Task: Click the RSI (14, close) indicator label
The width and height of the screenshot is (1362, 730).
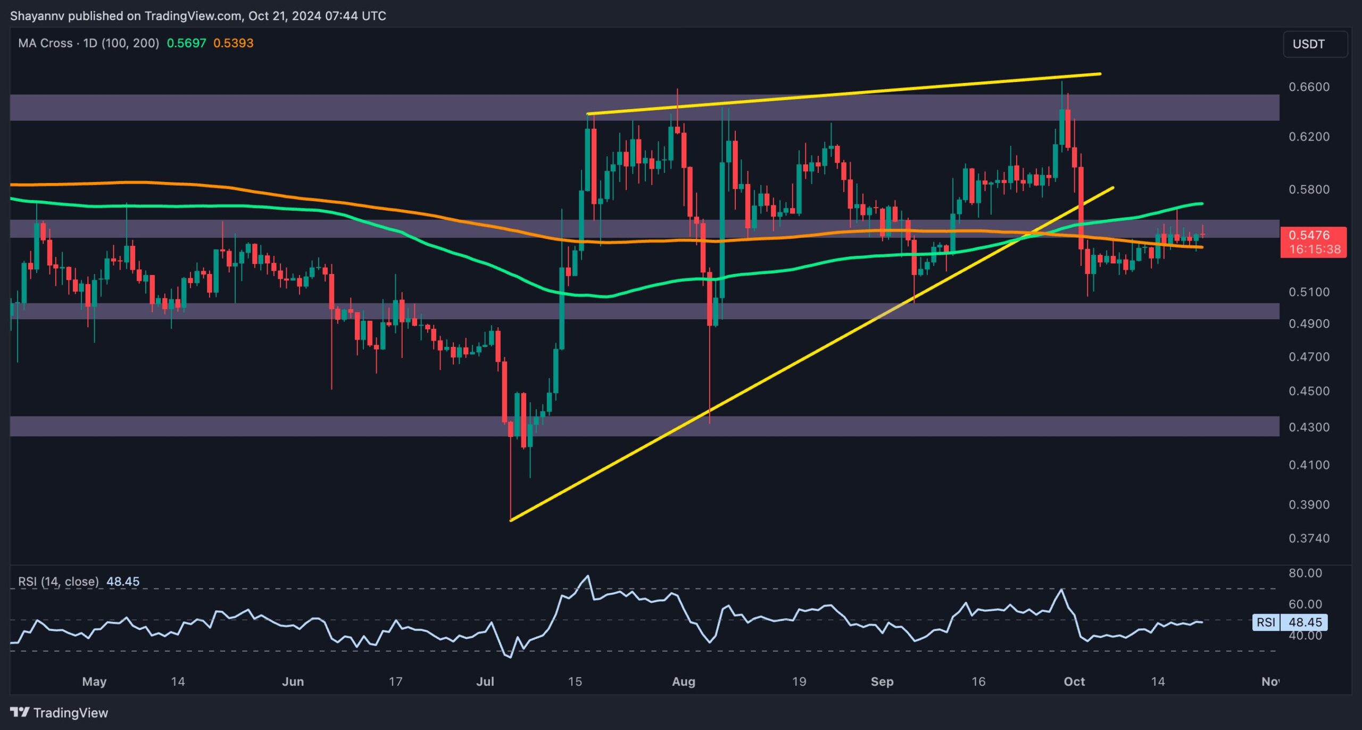Action: (x=59, y=582)
